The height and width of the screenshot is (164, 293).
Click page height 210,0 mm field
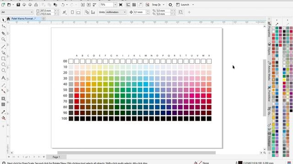click(x=47, y=14)
